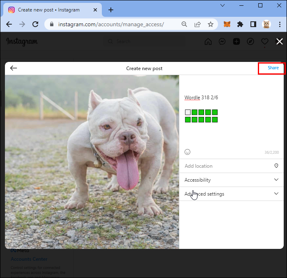The image size is (287, 278).
Task: Open the tab search dropdown arrow
Action: click(223, 5)
